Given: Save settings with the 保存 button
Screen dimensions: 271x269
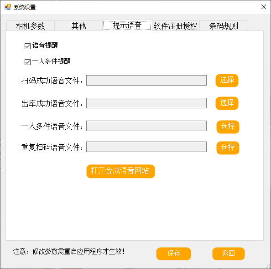Looking at the screenshot, I should point(173,254).
